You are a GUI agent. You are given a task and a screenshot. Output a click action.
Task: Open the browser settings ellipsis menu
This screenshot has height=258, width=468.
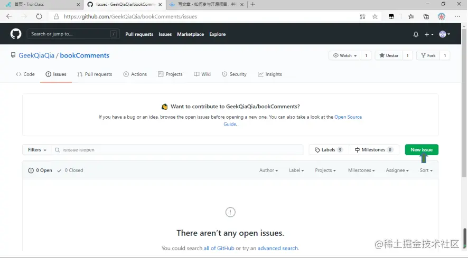pos(457,17)
